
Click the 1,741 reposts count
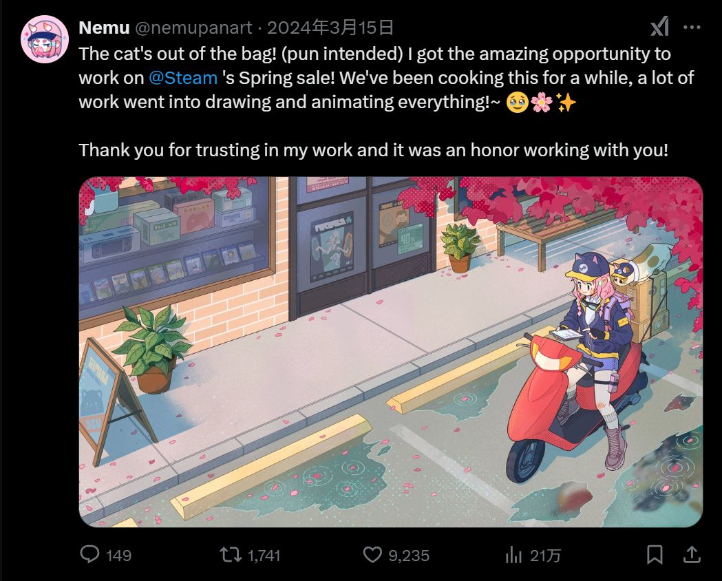[x=264, y=555]
